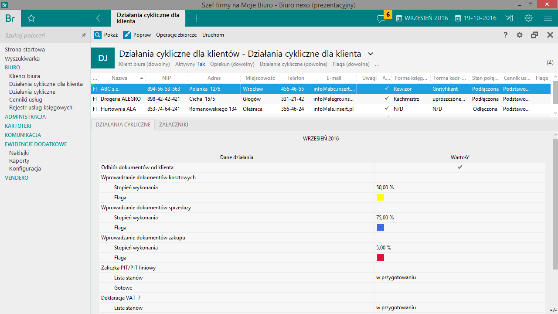Select the Drogeria ALEGRO row
The width and height of the screenshot is (558, 314).
pyautogui.click(x=321, y=99)
